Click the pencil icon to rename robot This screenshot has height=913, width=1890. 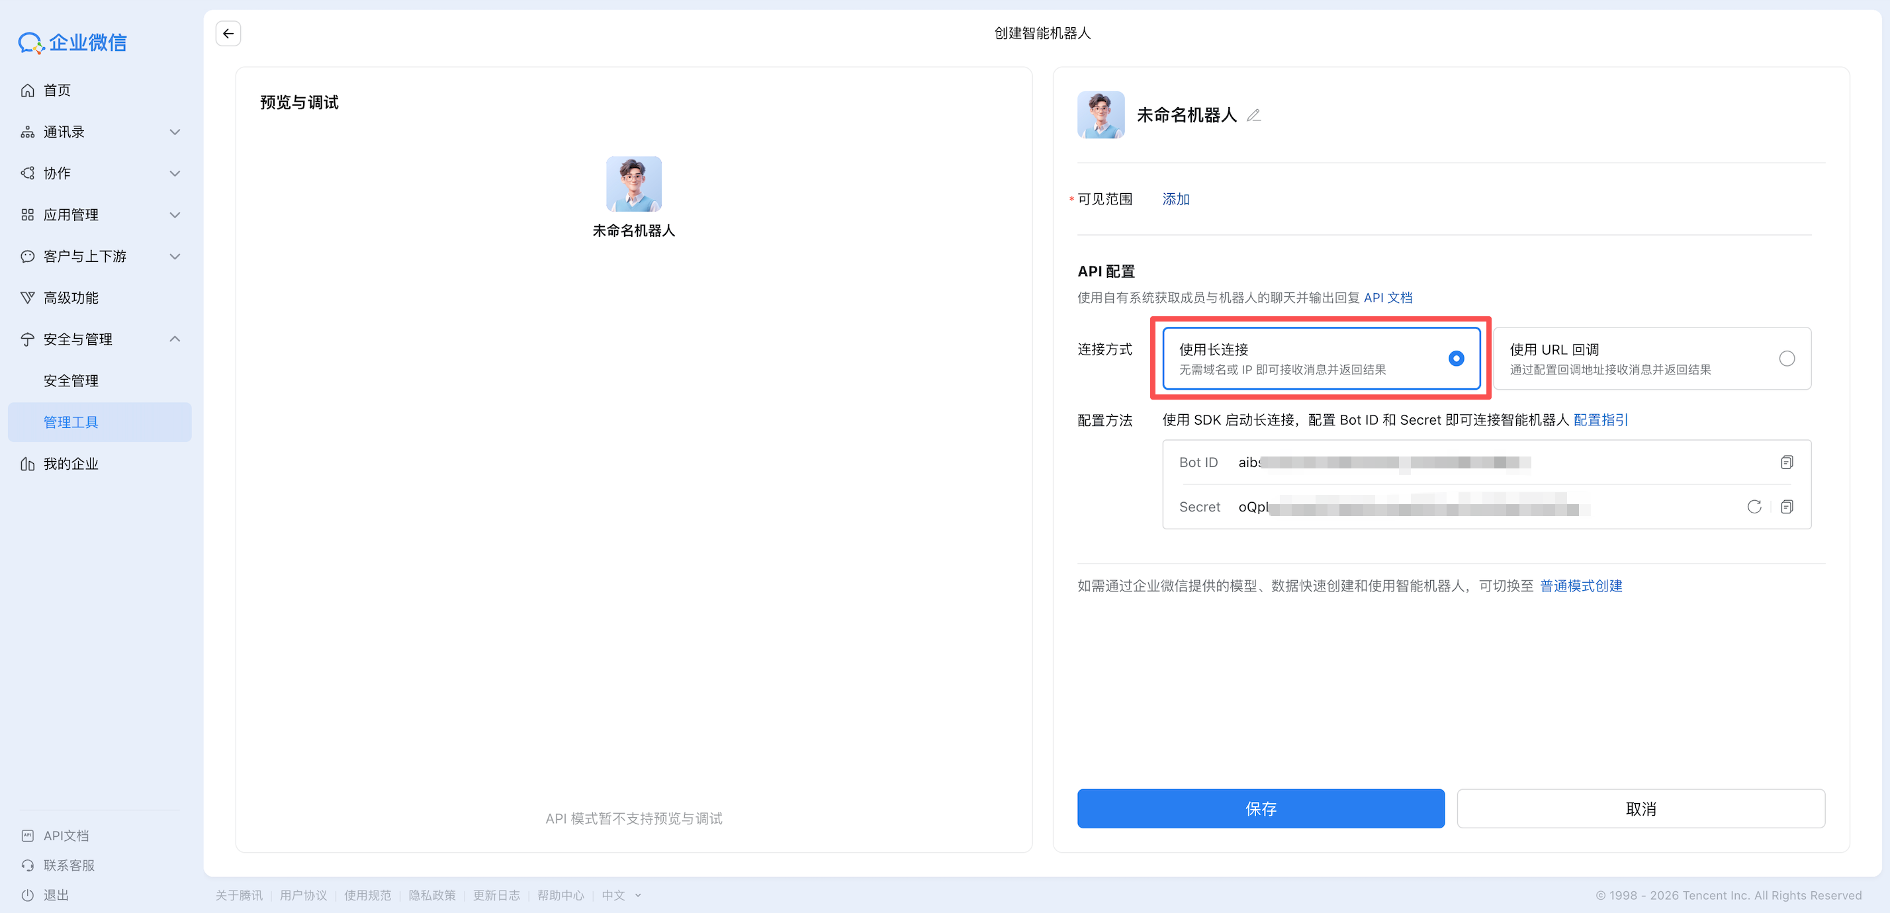coord(1253,115)
